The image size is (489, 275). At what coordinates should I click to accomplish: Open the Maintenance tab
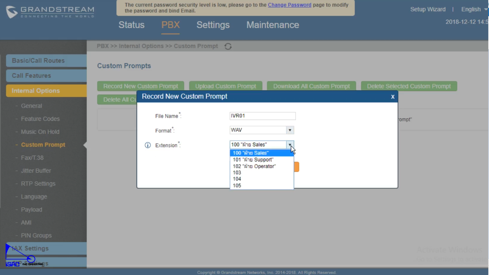[272, 25]
